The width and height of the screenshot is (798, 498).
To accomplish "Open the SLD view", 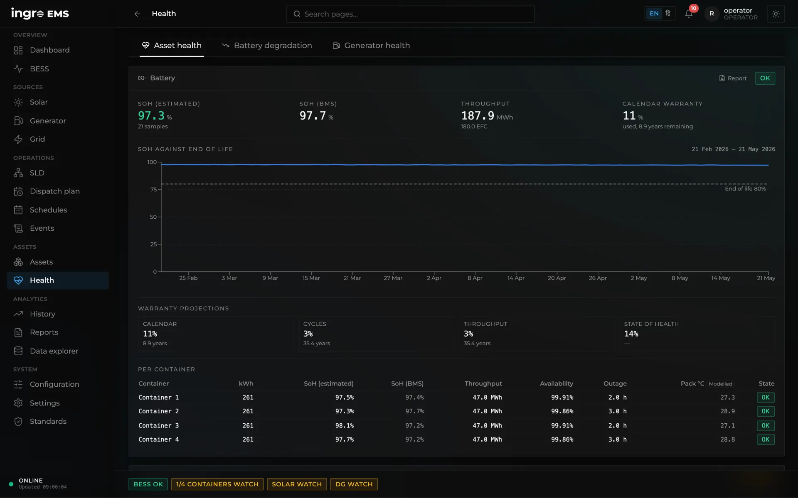I will pyautogui.click(x=58, y=173).
